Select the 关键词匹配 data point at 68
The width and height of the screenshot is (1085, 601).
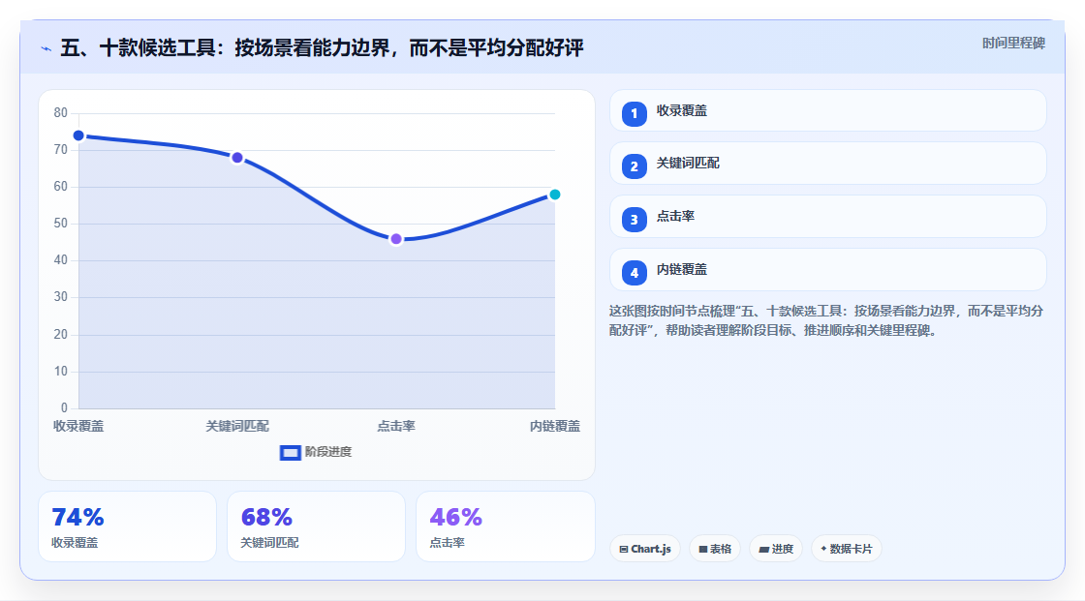[237, 158]
